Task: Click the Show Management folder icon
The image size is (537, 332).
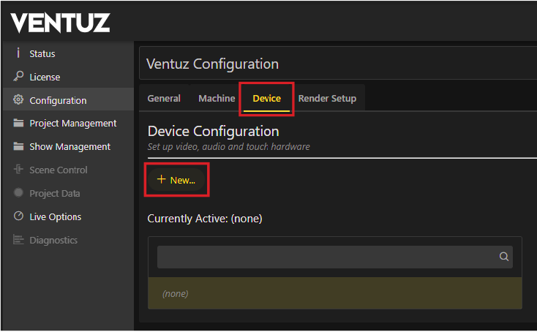Action: 18,146
